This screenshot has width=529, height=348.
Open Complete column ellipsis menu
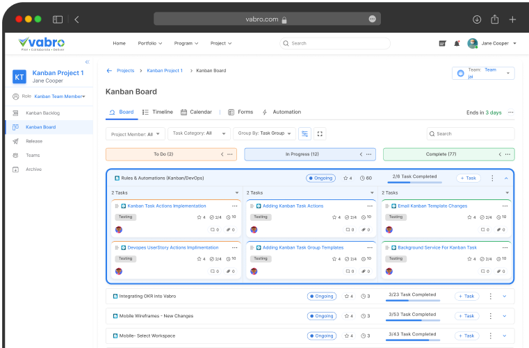coord(507,154)
